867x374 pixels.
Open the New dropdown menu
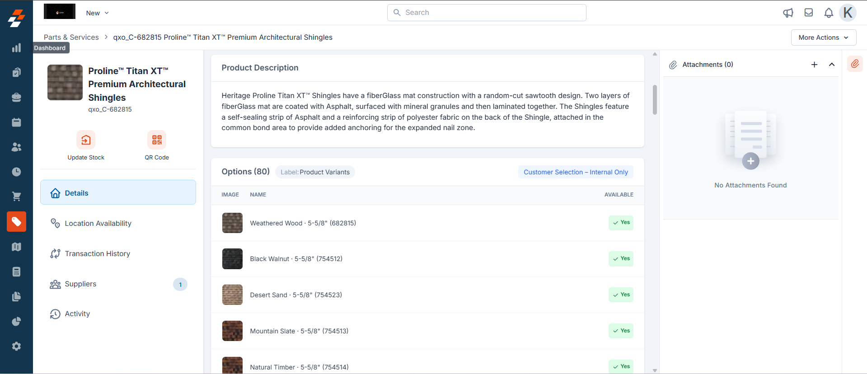coord(98,13)
